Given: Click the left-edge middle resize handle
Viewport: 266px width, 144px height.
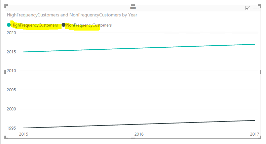Looking at the screenshot, I should [5, 72].
